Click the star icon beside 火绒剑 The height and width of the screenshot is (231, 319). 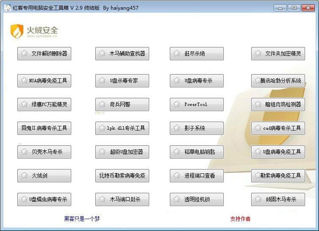[24, 175]
